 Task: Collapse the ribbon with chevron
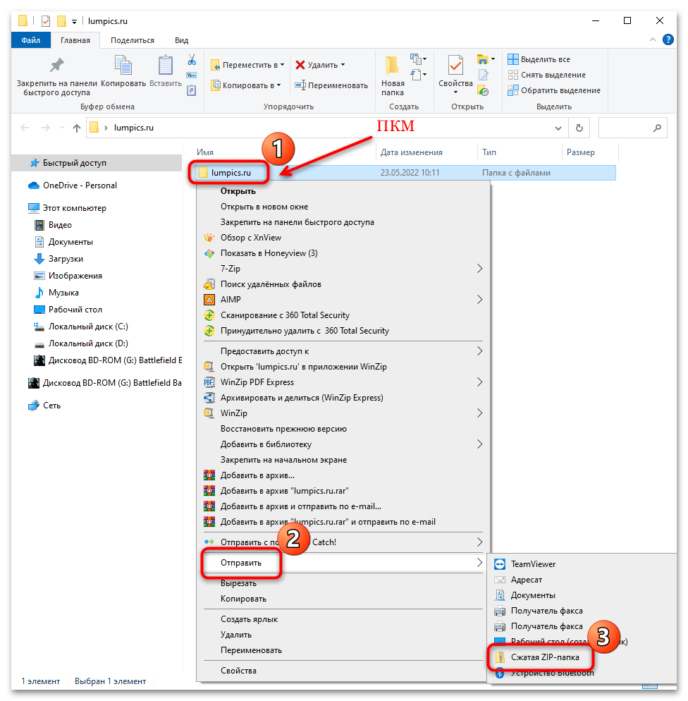(x=652, y=39)
